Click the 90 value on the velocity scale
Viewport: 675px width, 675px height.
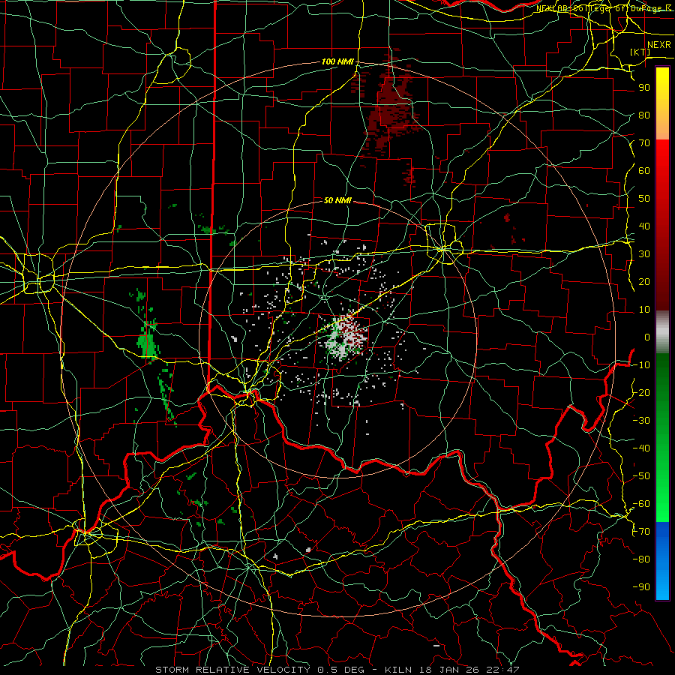(x=644, y=88)
